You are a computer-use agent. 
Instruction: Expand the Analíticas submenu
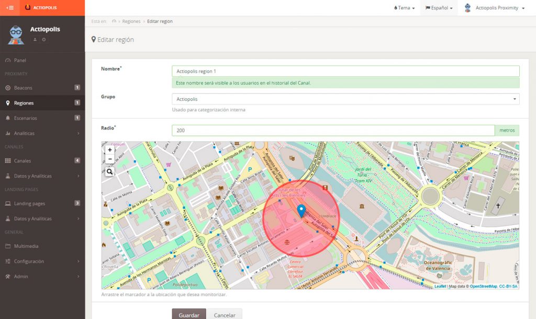[42, 133]
